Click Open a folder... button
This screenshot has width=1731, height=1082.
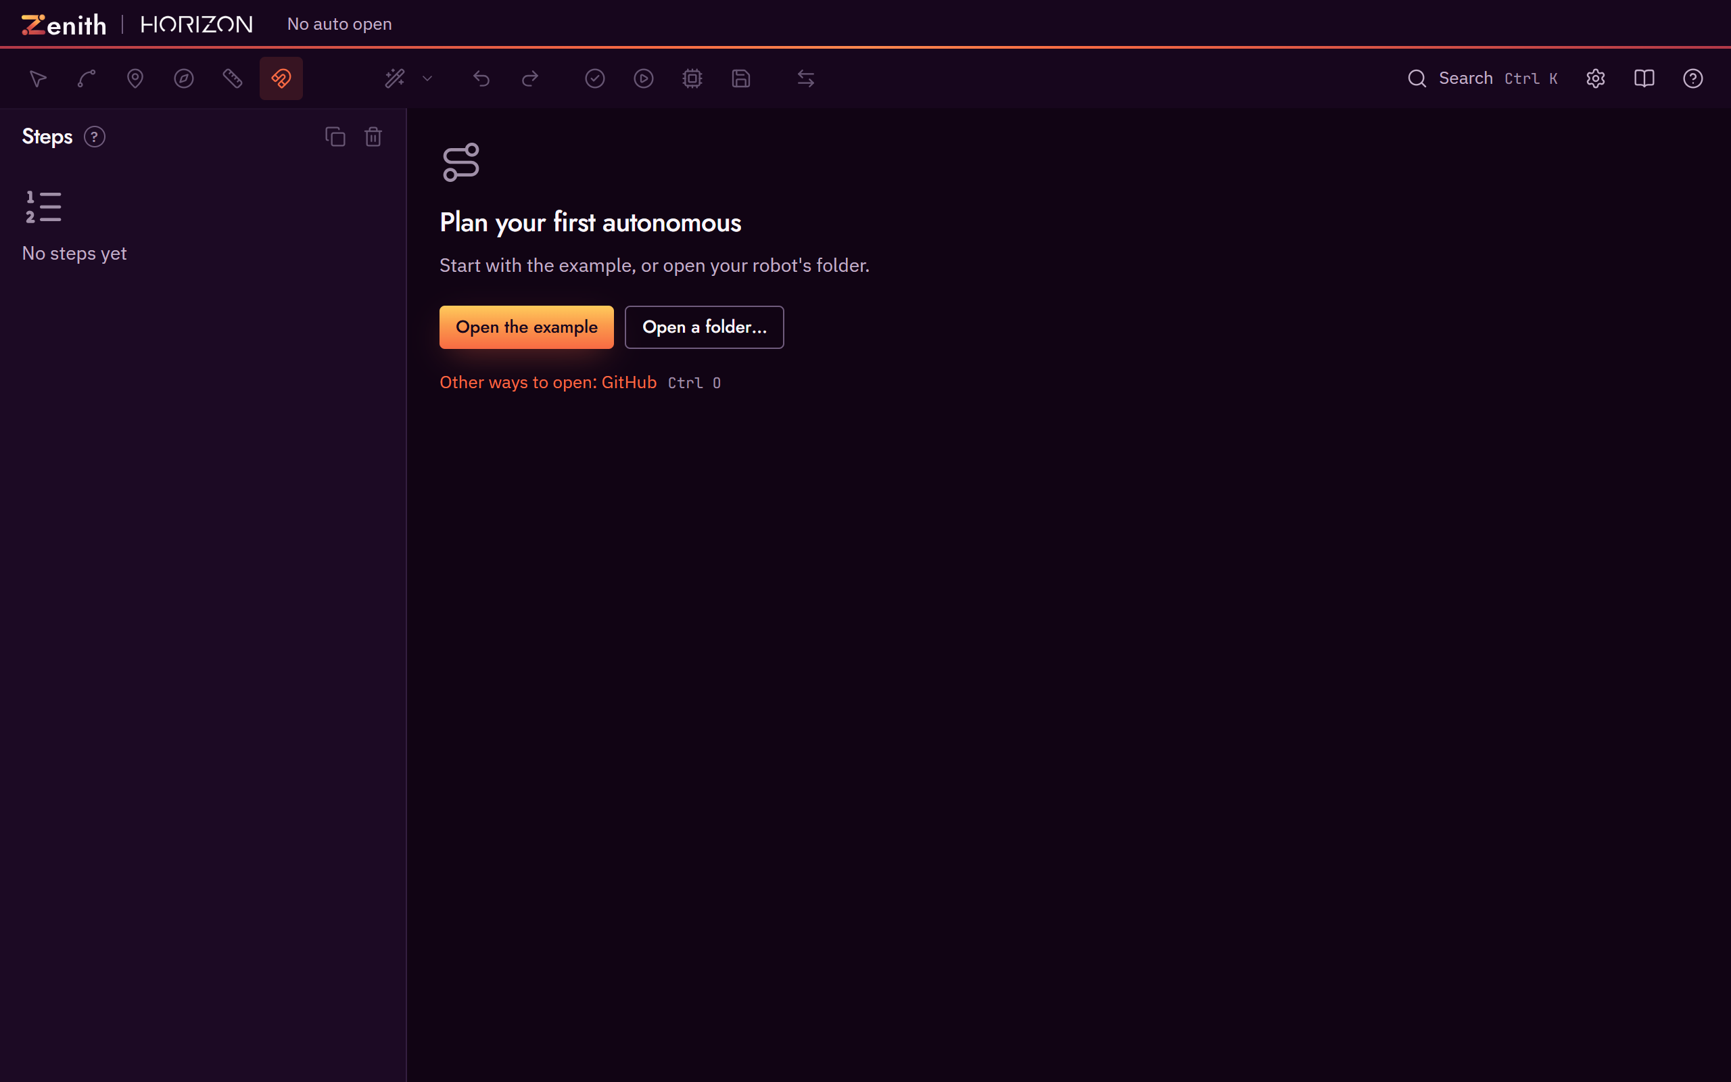(705, 327)
